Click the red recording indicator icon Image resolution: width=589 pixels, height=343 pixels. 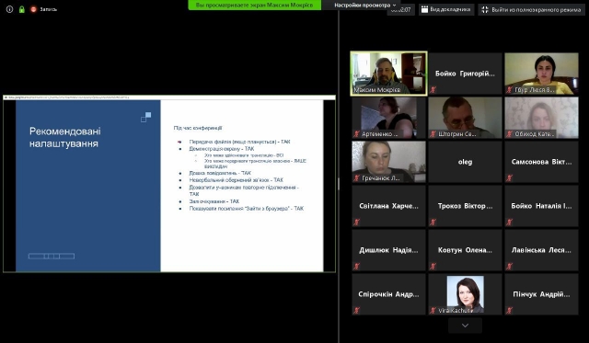pyautogui.click(x=33, y=9)
